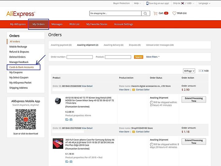Click the QR code to download app
The image size is (221, 166).
click(x=26, y=119)
